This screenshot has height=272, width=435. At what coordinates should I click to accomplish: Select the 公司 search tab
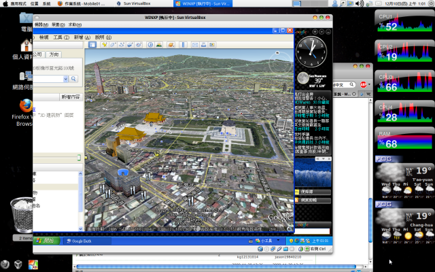pyautogui.click(x=38, y=54)
